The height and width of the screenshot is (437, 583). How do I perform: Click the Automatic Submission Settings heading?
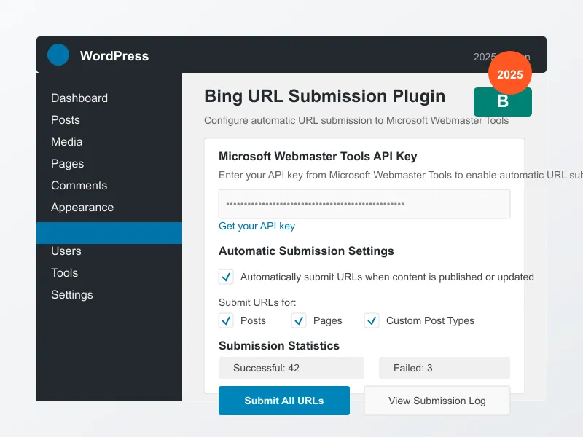306,251
